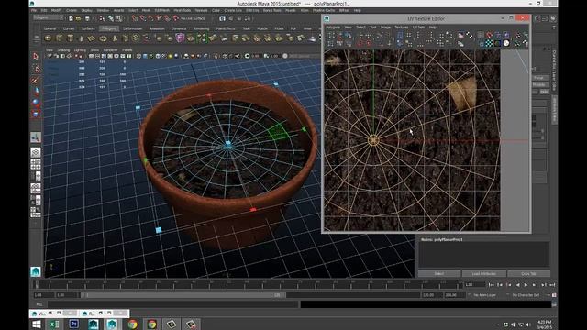Viewport: 587px width, 330px height.
Task: Open the No Anim Layer dropdown
Action: (x=484, y=295)
